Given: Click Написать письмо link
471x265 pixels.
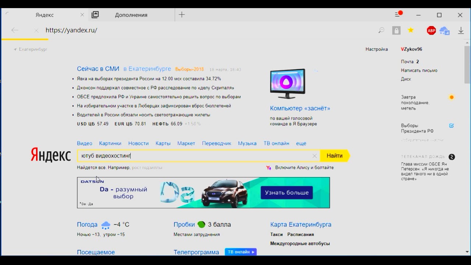Looking at the screenshot, I should point(419,70).
